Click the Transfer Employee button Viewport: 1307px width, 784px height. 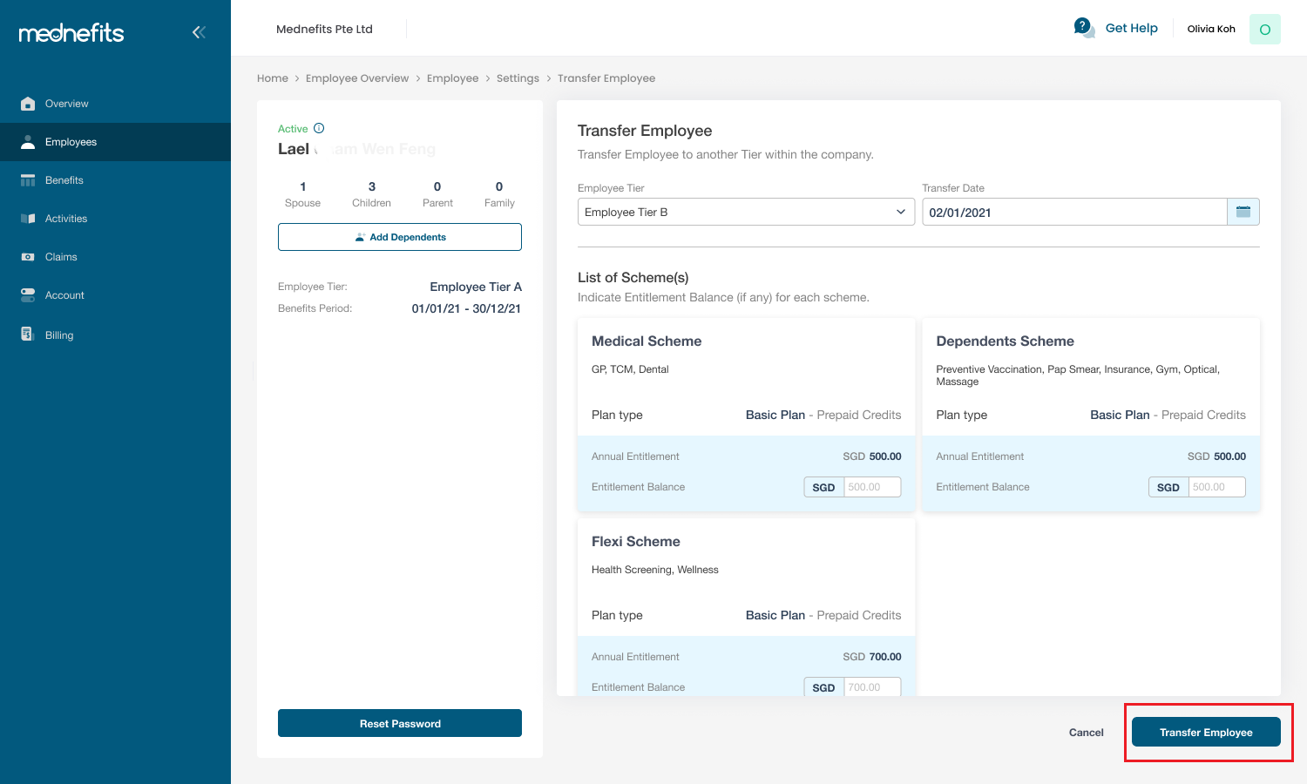point(1206,732)
